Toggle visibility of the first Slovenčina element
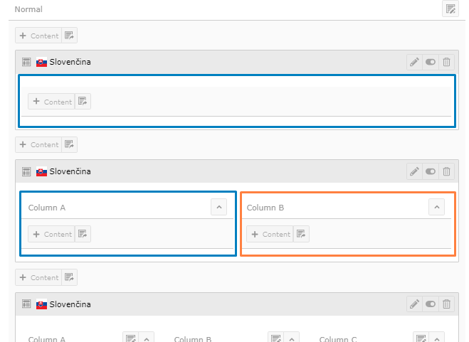The image size is (469, 342). 431,62
